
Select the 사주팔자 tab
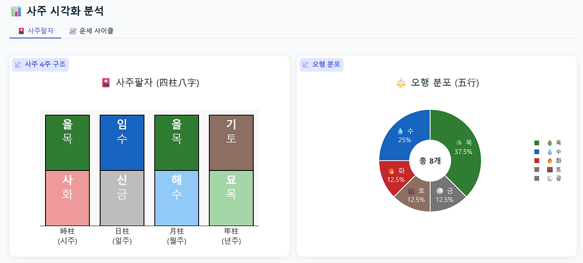click(35, 31)
